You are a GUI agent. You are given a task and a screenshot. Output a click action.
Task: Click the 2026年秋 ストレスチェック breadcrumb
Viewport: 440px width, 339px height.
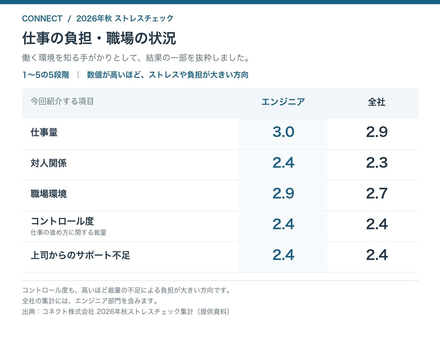(125, 19)
